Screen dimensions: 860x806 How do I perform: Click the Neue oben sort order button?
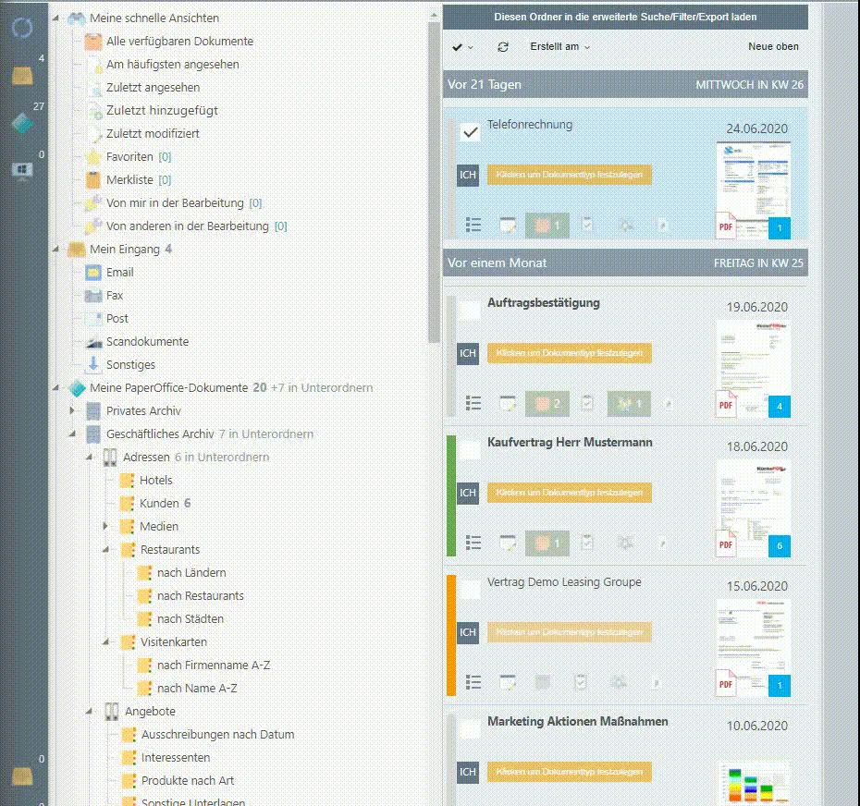click(x=773, y=47)
